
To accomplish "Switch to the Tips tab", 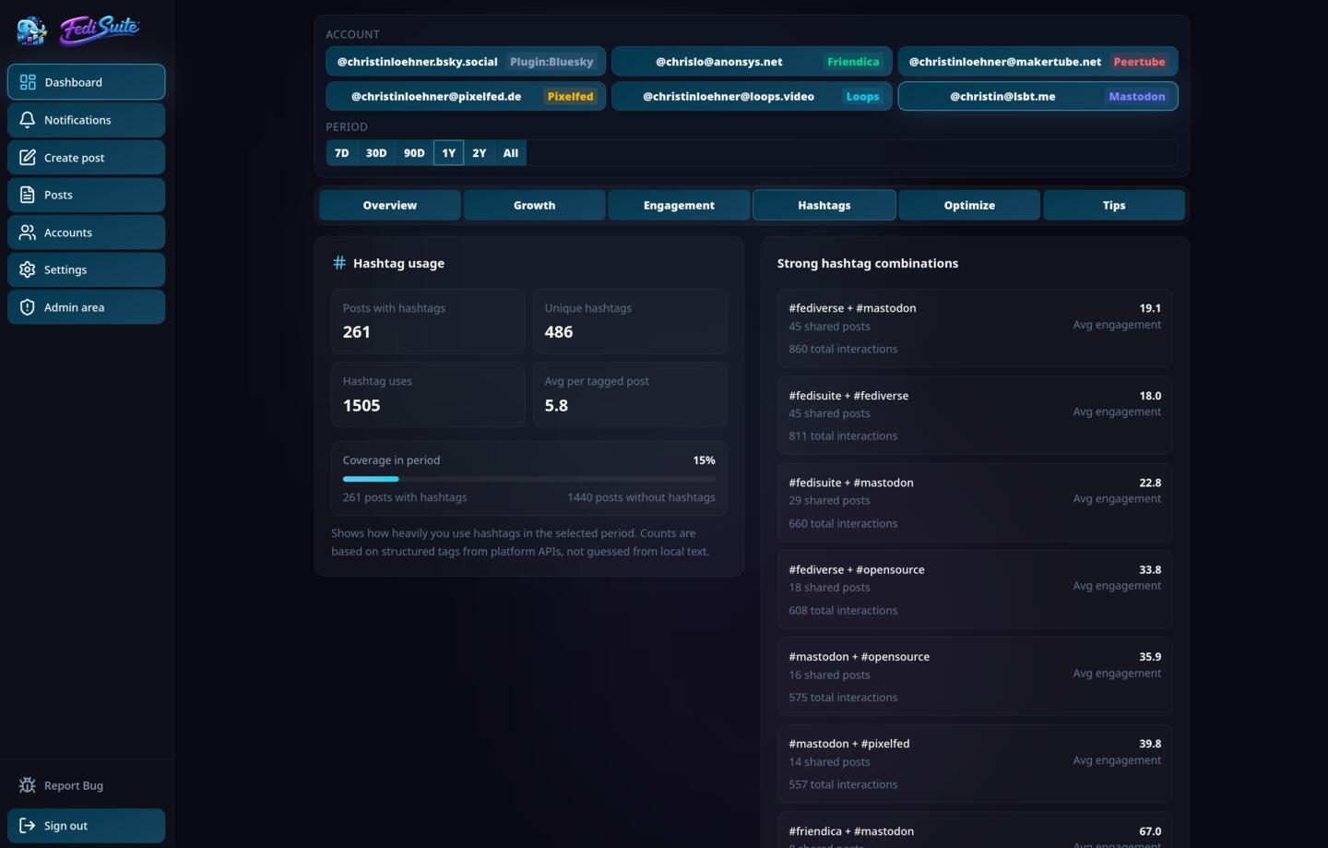I will [x=1114, y=205].
